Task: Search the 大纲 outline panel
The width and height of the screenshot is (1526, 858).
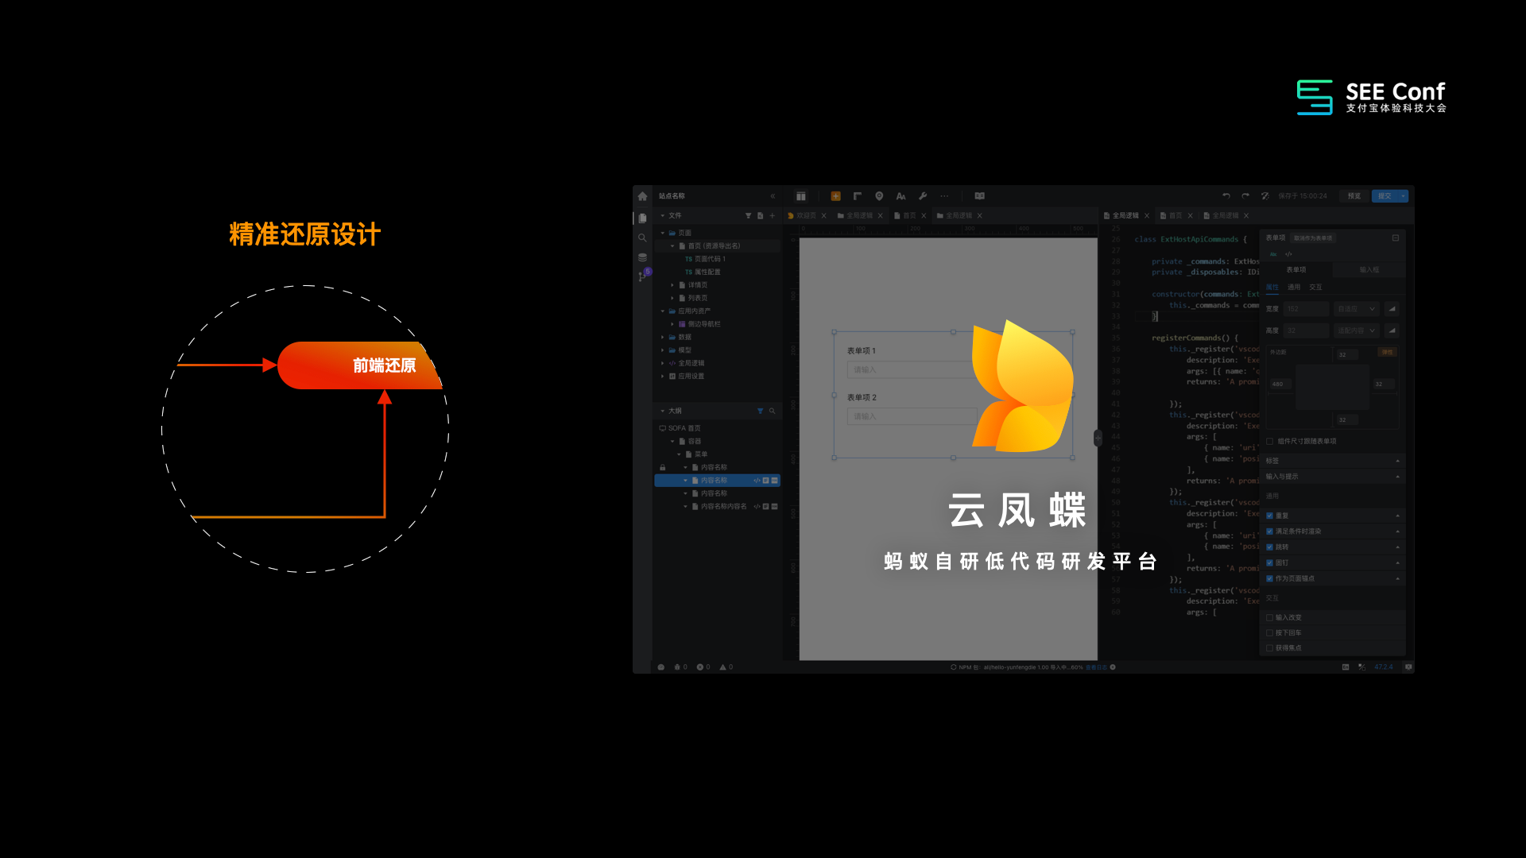Action: (772, 411)
